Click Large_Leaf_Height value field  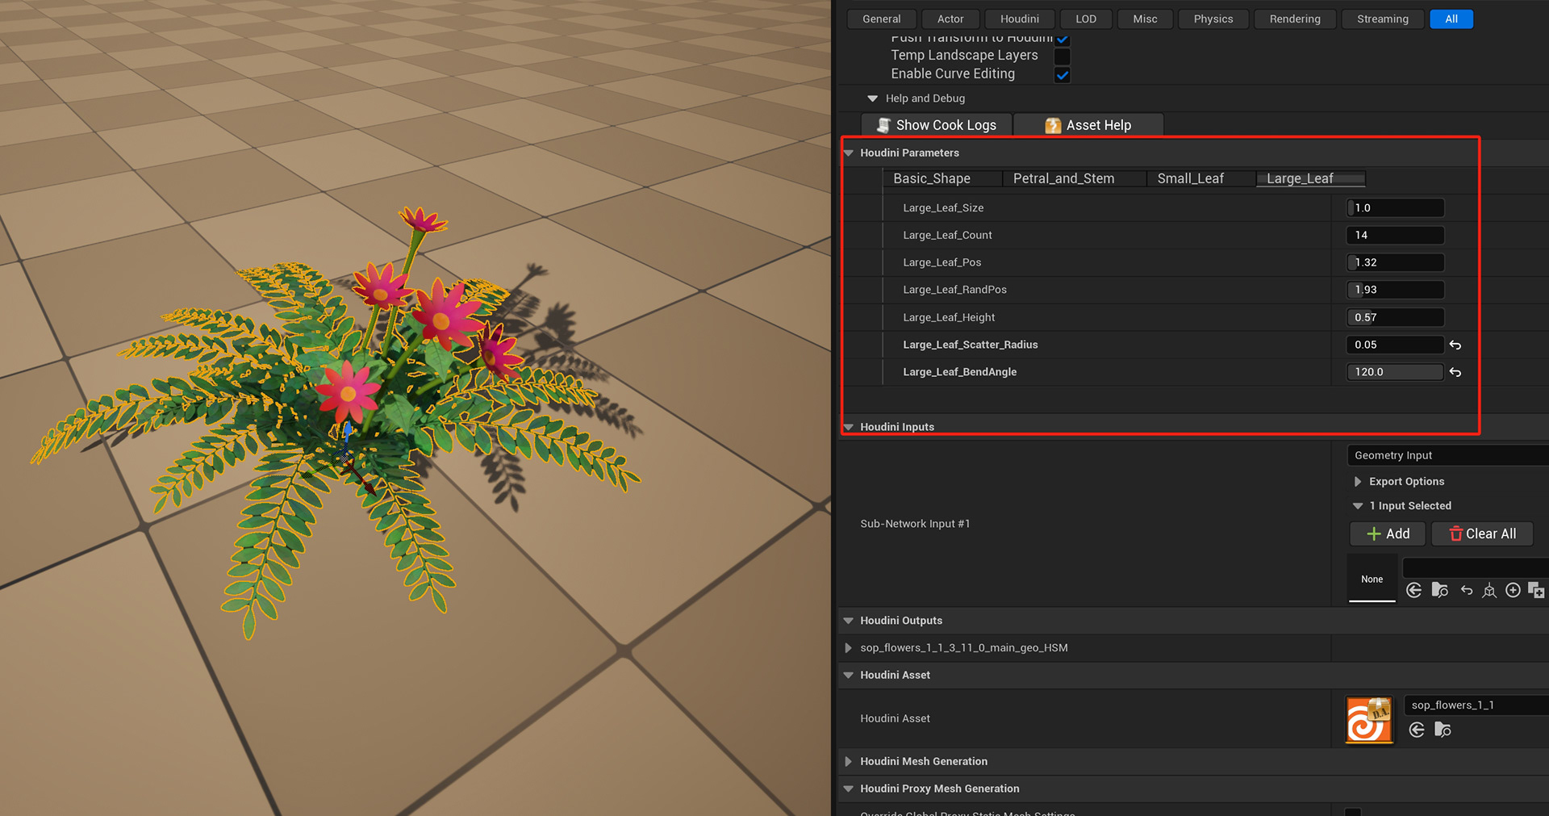(1395, 317)
